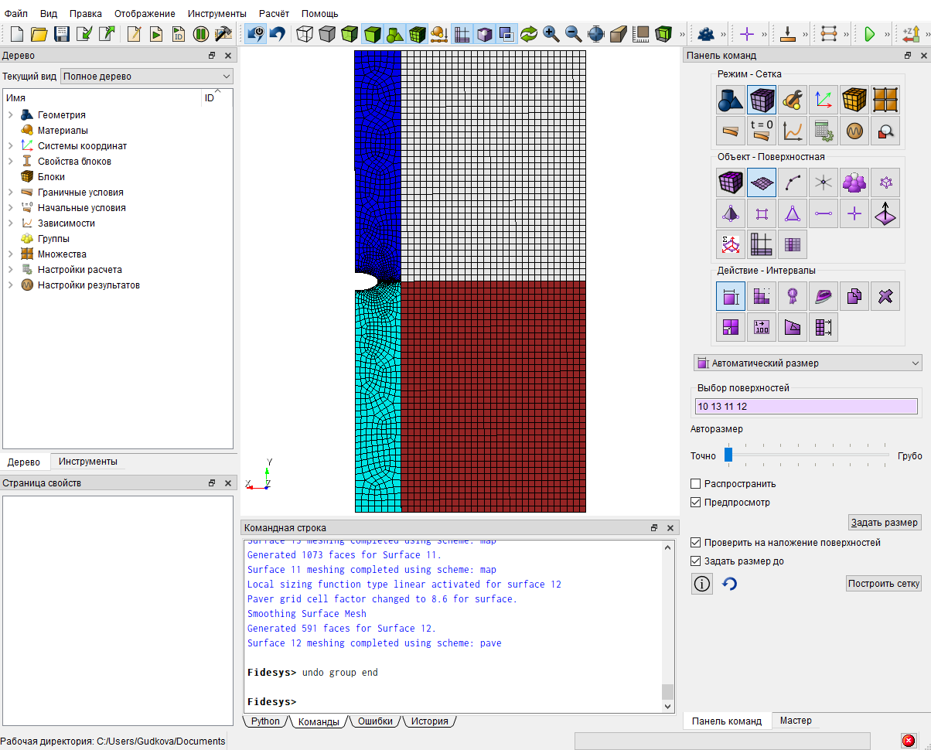The width and height of the screenshot is (931, 750).
Task: Switch to the История tab
Action: [x=429, y=721]
